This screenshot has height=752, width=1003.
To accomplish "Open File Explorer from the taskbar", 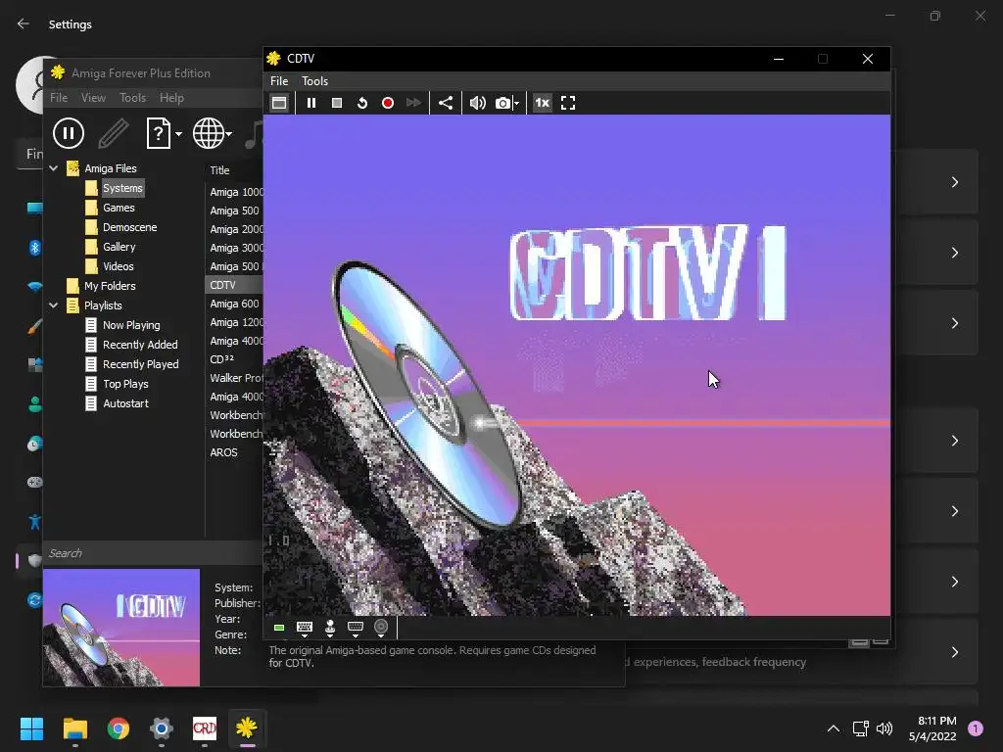I will [75, 728].
